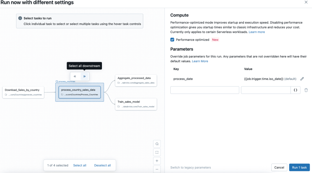This screenshot has width=312, height=173.
Task: Select the Download_Sales_by_country task node
Action: click(x=23, y=92)
